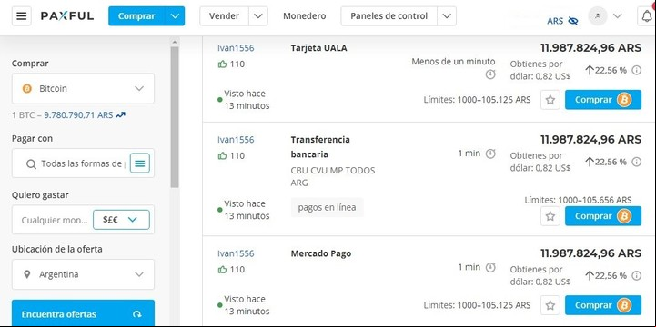Click the 9.780.790,71 ARS rate link
This screenshot has height=327, width=656.
coord(78,114)
